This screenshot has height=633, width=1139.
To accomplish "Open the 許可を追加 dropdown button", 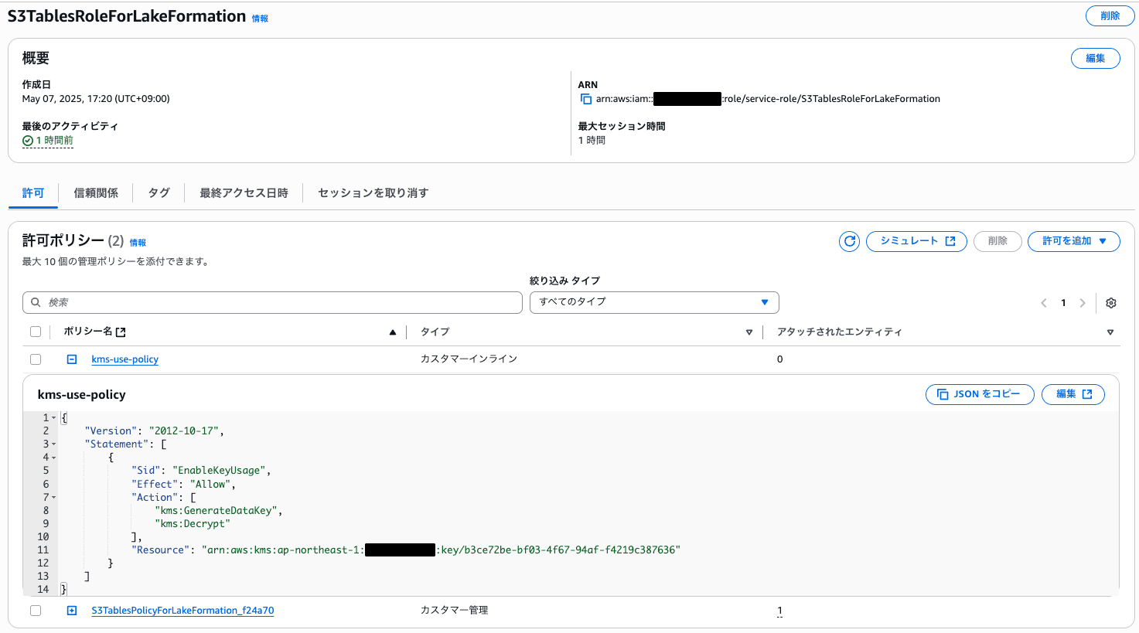I will 1073,241.
